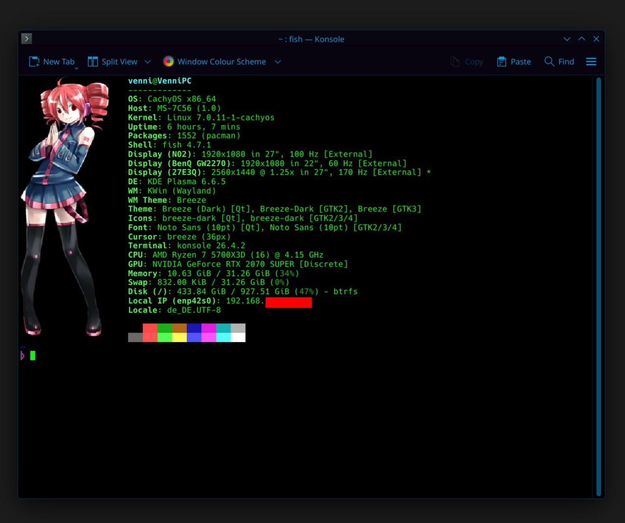Click the 'Kernel: Linux 7.0.11-1-cachyos' line
The image size is (625, 523).
click(201, 117)
